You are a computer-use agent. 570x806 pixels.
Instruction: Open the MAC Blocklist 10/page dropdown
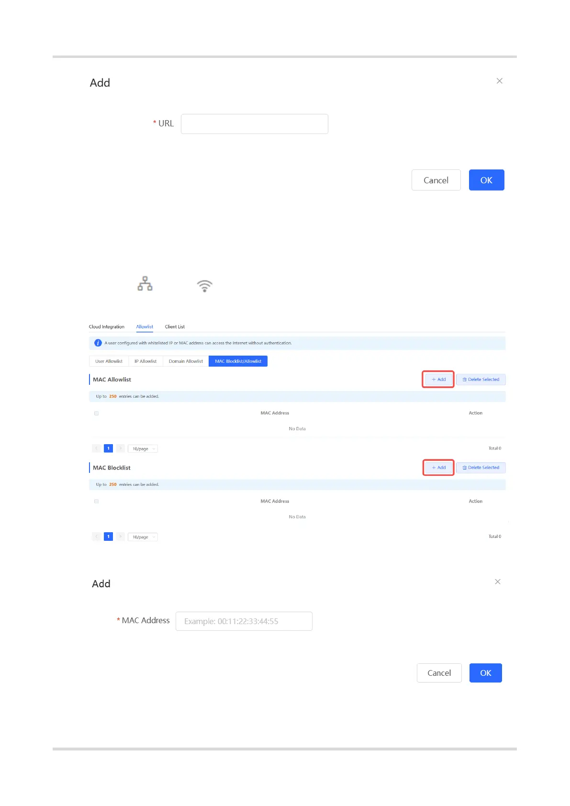pyautogui.click(x=143, y=537)
